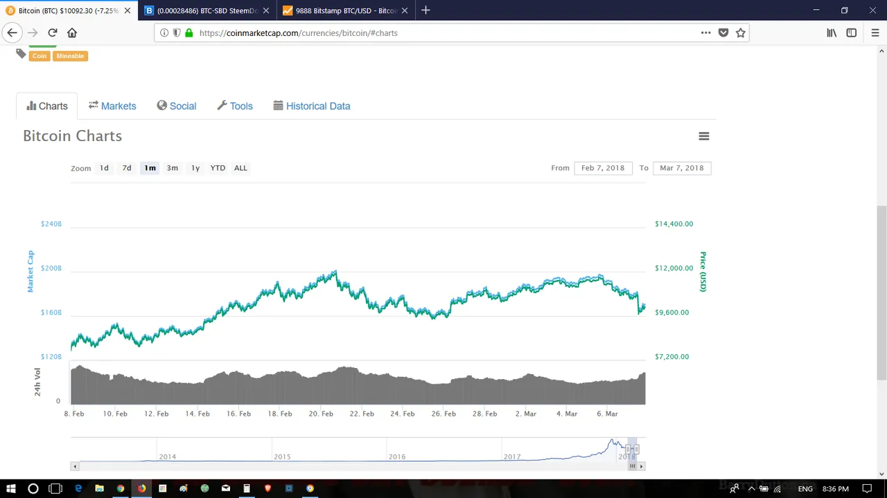Show sidebars icon in toolbar
The width and height of the screenshot is (887, 498).
point(852,33)
